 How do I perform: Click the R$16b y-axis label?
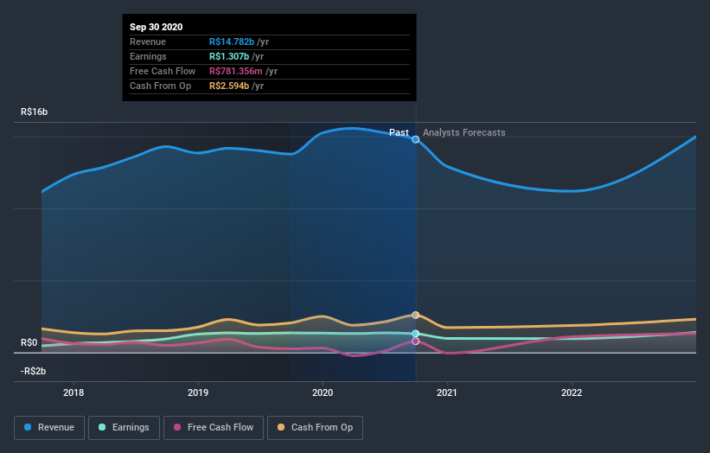coord(34,112)
